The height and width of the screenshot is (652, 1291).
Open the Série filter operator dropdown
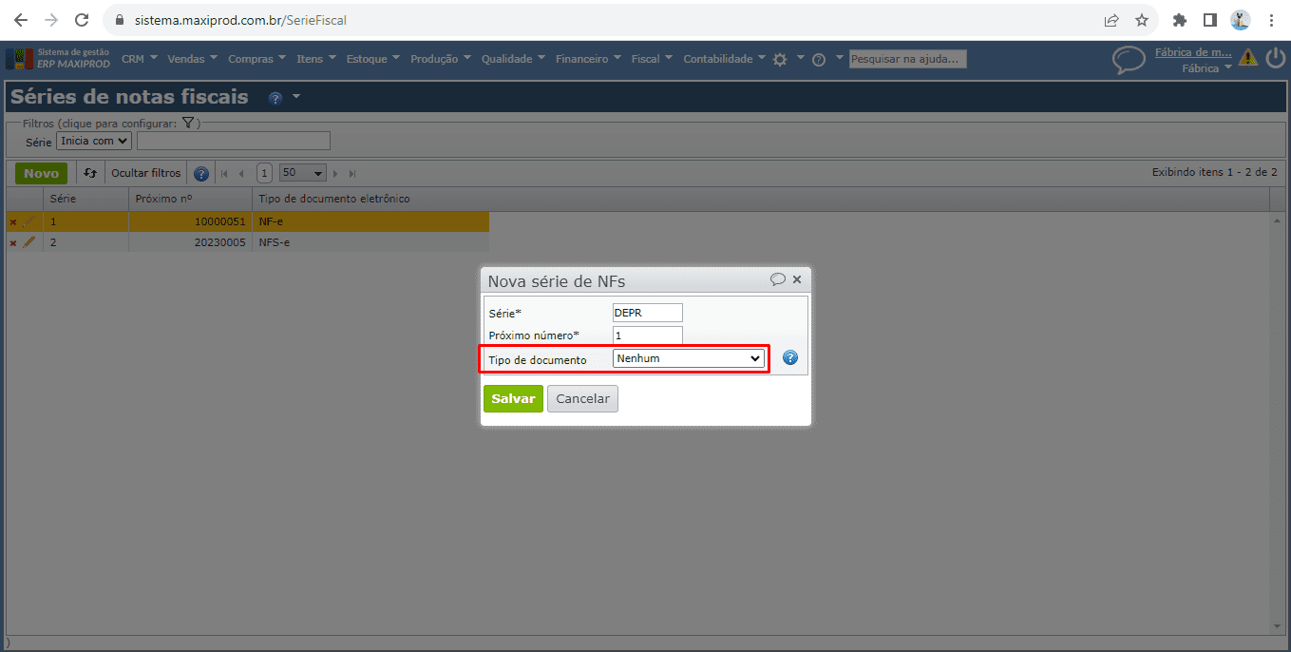point(94,141)
